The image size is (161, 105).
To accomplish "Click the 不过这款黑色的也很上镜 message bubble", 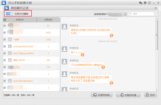I will tap(87, 65).
